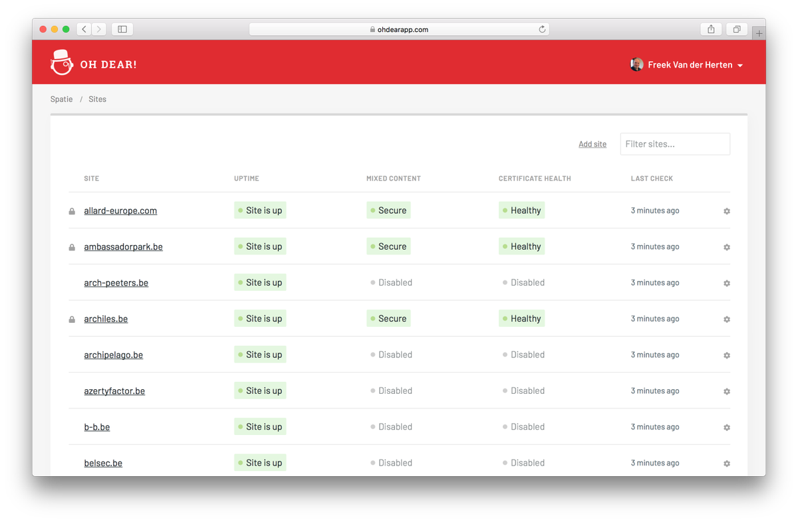Click 'Secure' badge for ambassadorpark.be
Image resolution: width=798 pixels, height=522 pixels.
(x=388, y=246)
